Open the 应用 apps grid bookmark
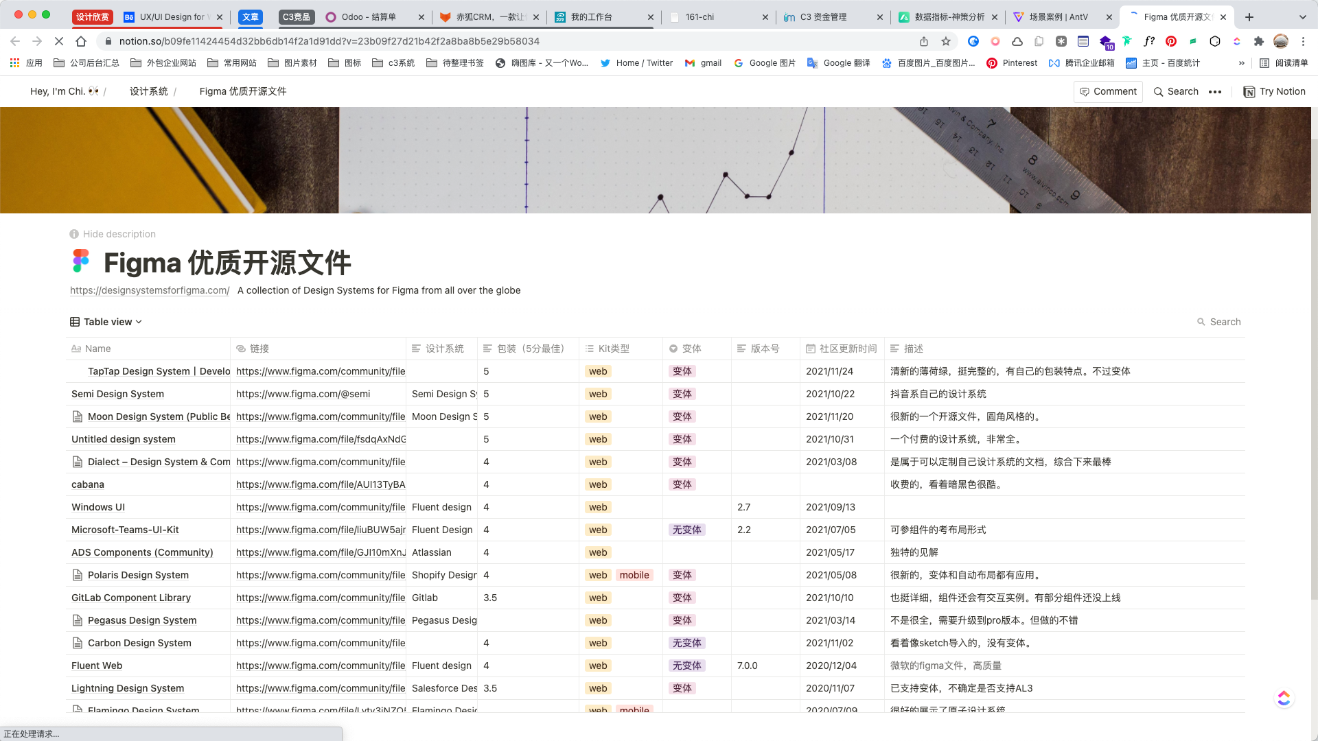The image size is (1318, 741). click(x=26, y=63)
